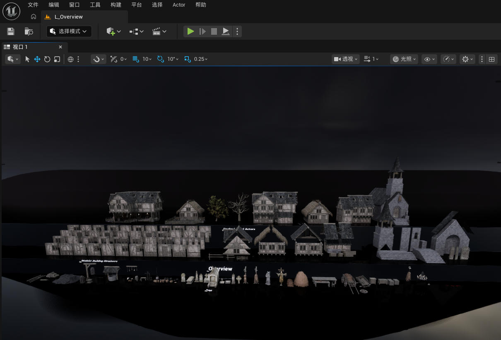Activate the scale gizmo tool
Image resolution: width=501 pixels, height=340 pixels.
(x=57, y=59)
